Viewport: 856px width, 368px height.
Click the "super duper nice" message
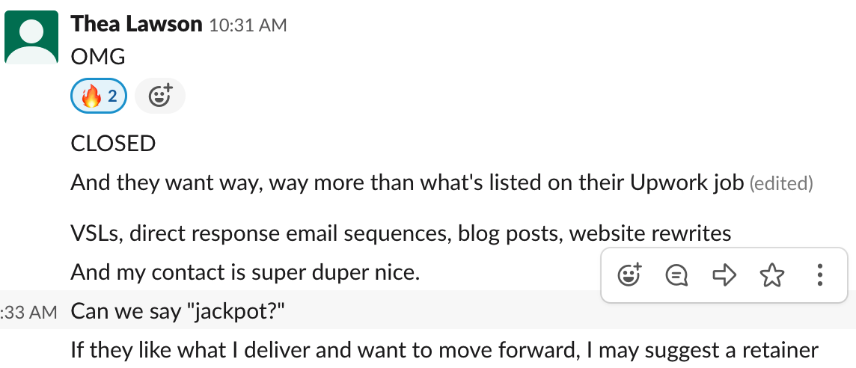pos(245,272)
